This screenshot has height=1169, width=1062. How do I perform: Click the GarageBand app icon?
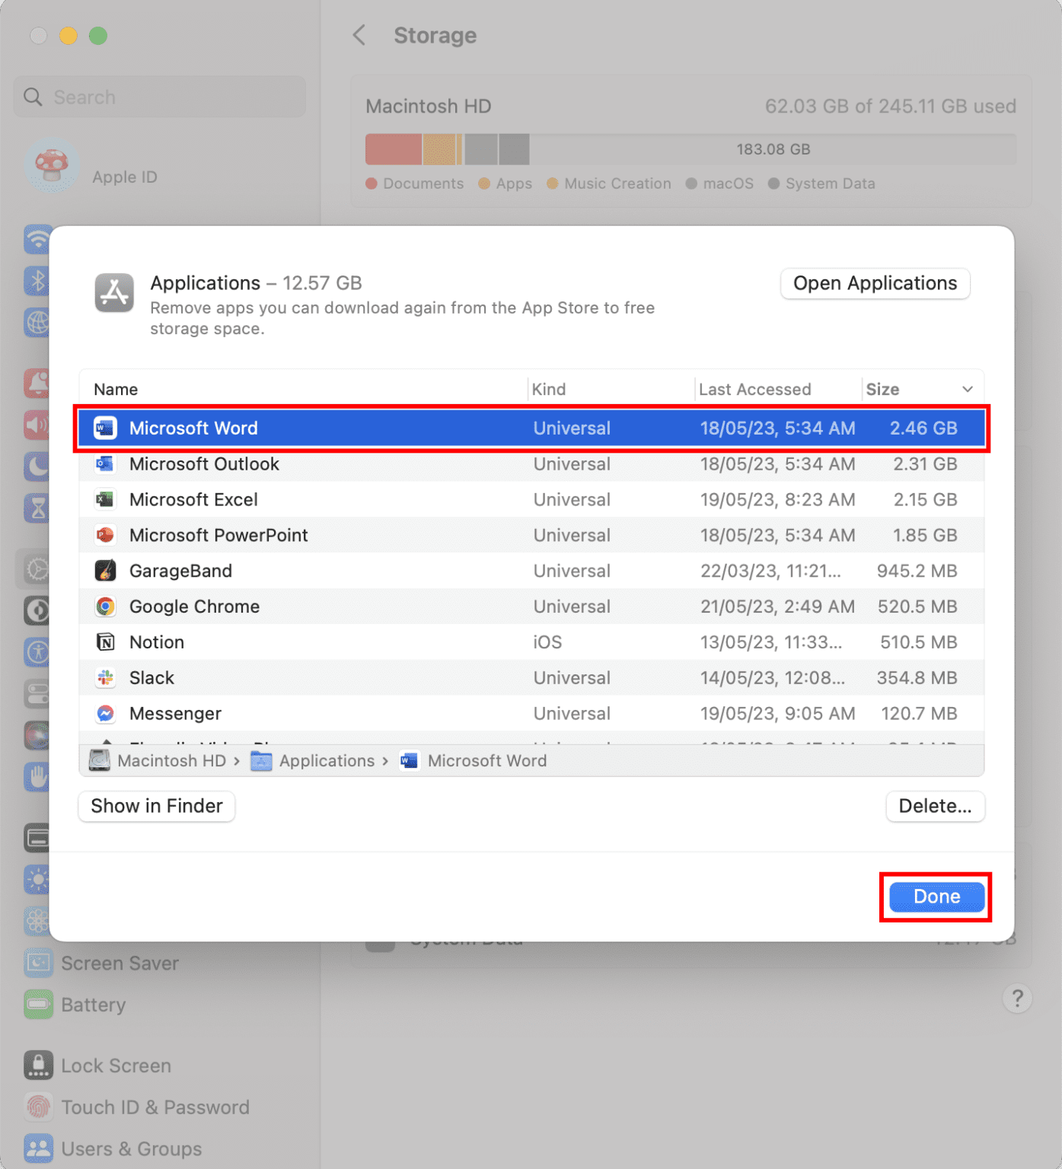pos(106,570)
